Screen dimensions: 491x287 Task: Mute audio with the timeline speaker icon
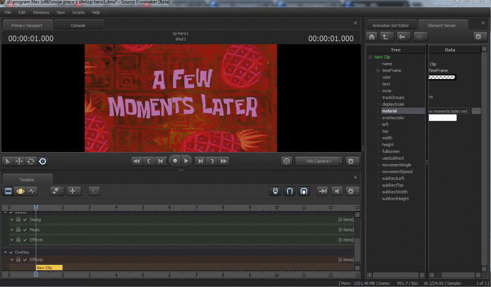(336, 191)
